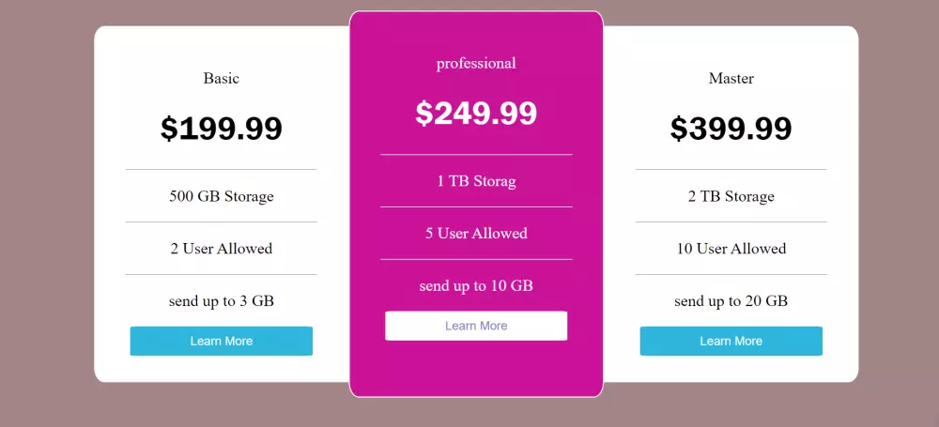
Task: Click Learn More on professional plan
Action: (476, 326)
